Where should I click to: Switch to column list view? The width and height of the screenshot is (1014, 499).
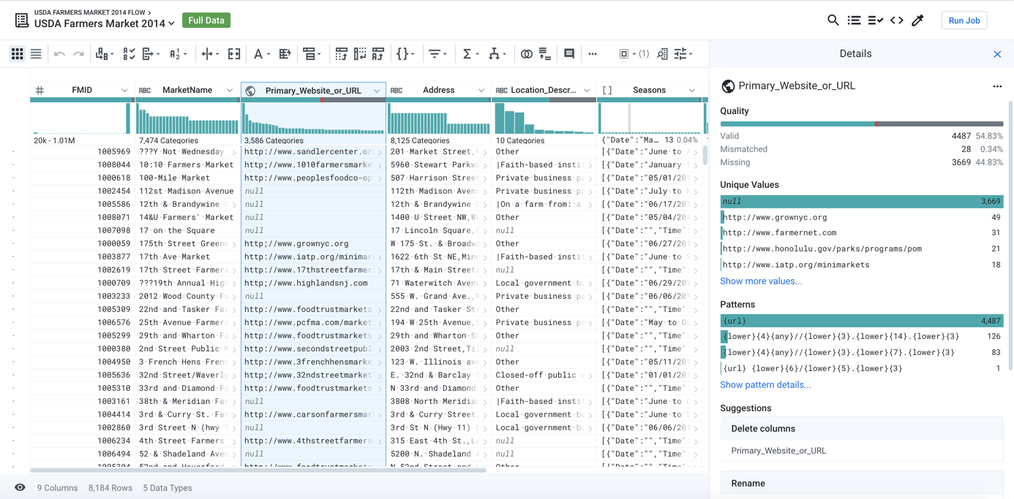click(x=36, y=54)
